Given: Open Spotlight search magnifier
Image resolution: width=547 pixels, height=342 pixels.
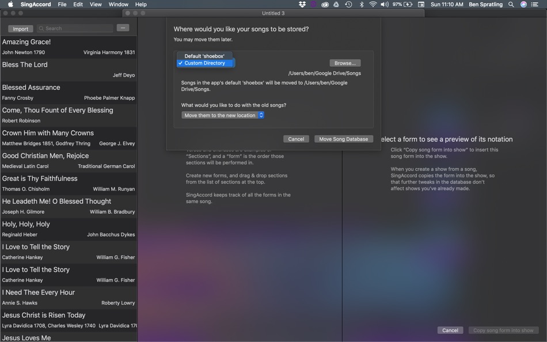Looking at the screenshot, I should [511, 4].
